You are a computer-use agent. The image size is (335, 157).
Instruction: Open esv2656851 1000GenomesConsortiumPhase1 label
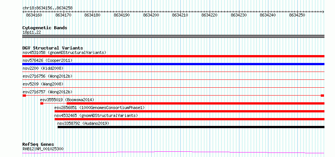pos(100,108)
